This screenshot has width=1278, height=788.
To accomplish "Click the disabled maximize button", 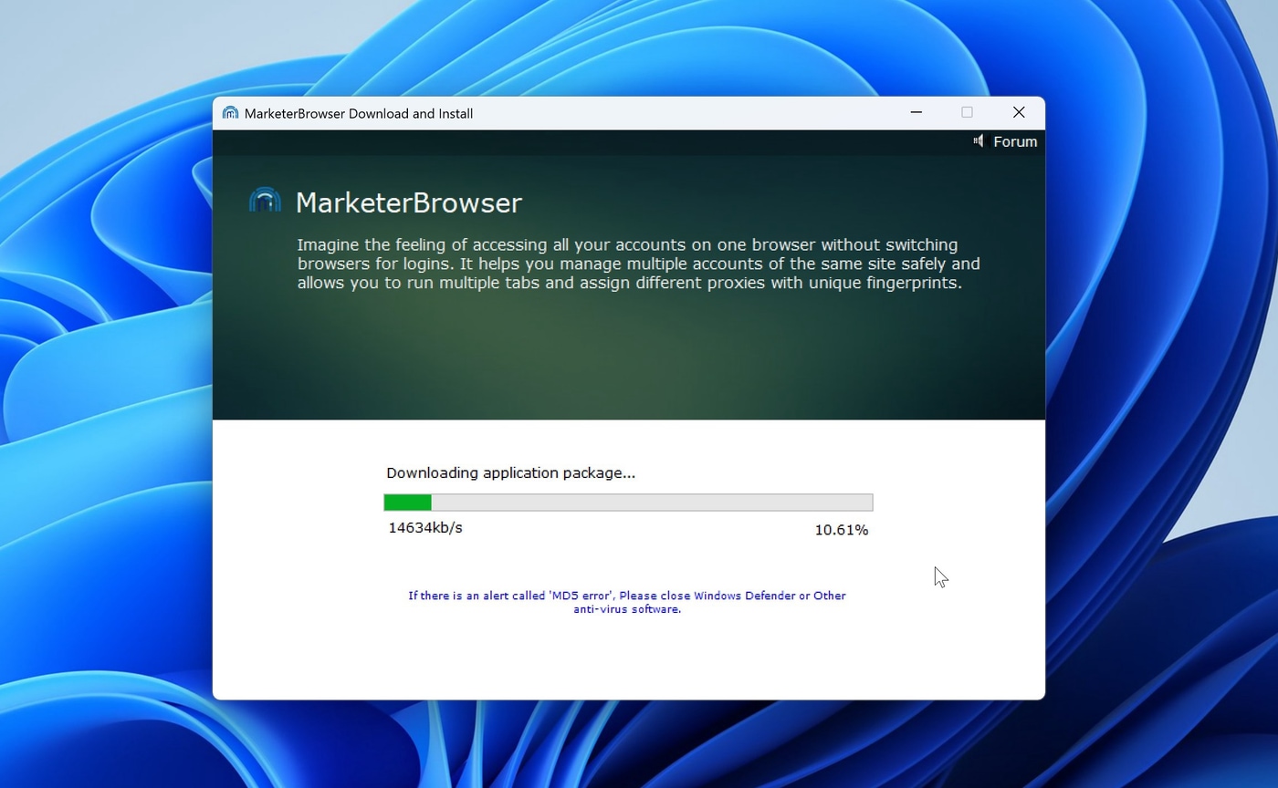I will tap(967, 112).
